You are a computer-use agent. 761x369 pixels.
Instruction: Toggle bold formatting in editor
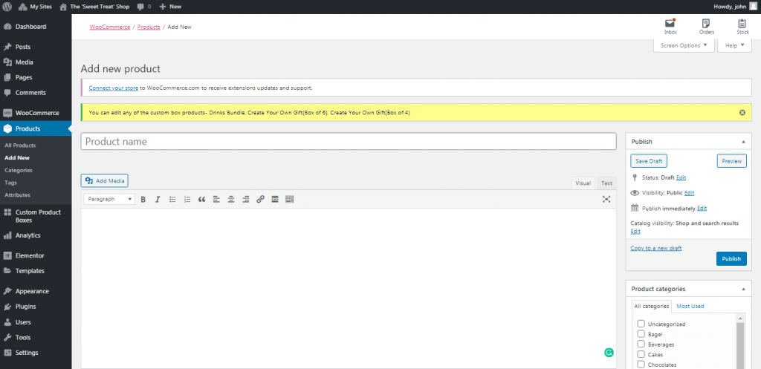click(143, 199)
